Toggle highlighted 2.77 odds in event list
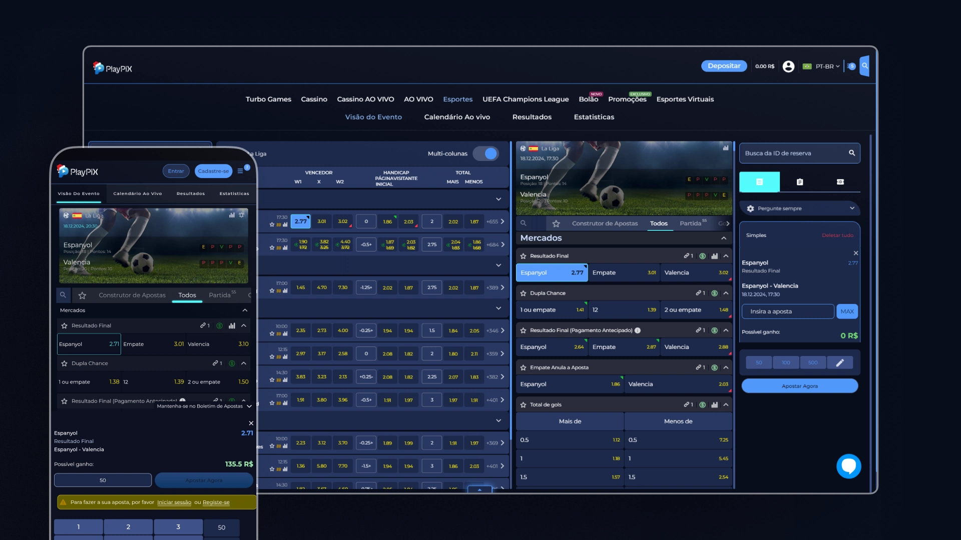 301,221
